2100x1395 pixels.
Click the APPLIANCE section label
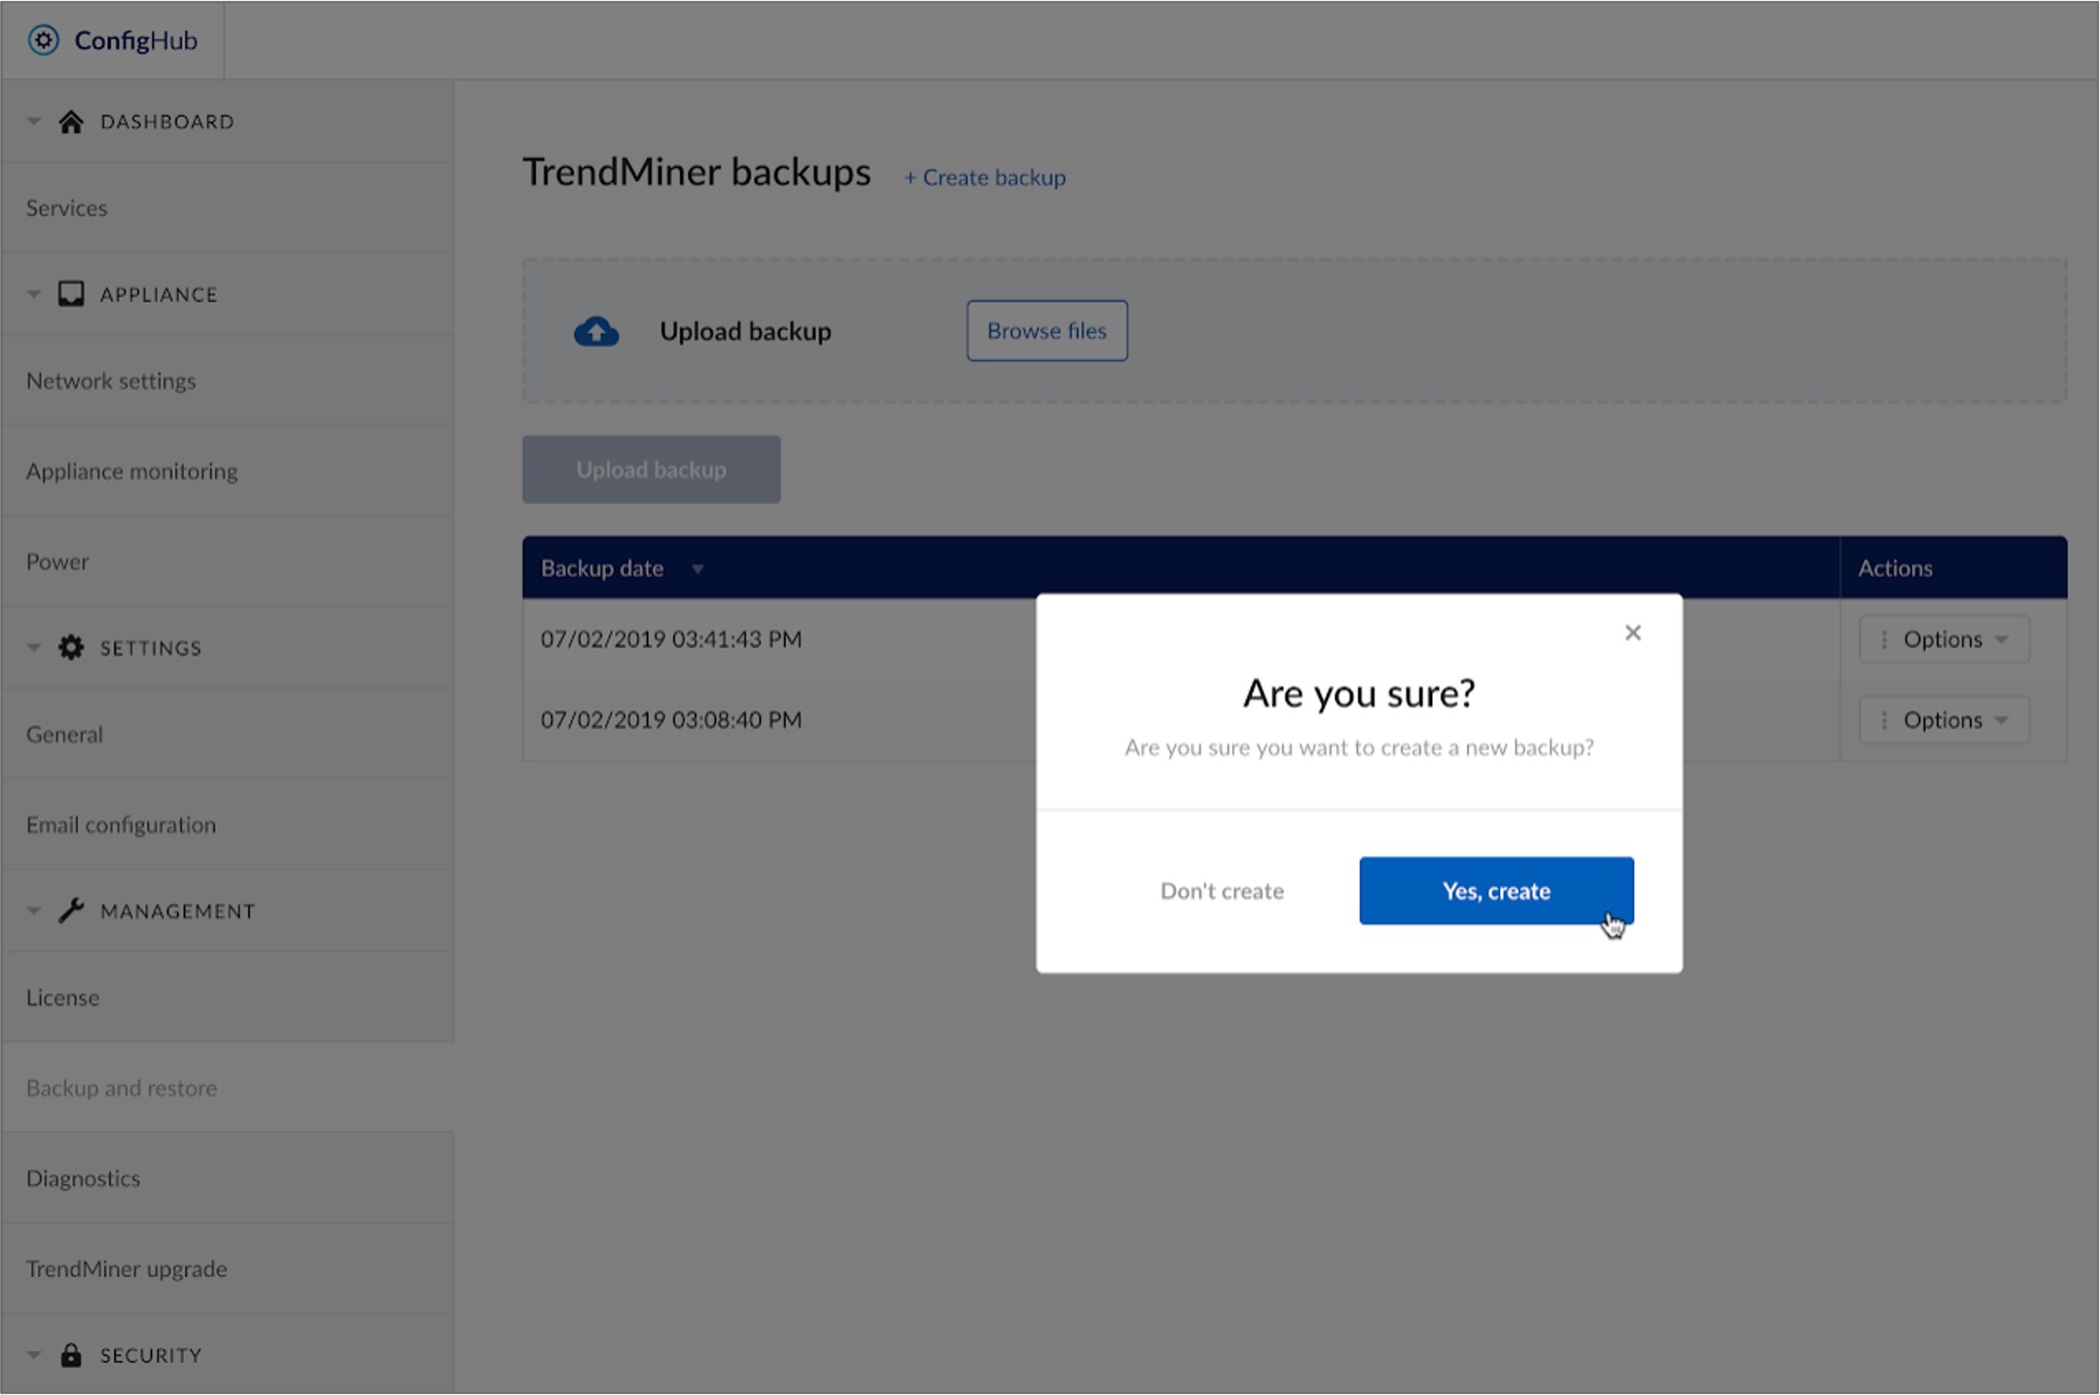pyautogui.click(x=158, y=293)
